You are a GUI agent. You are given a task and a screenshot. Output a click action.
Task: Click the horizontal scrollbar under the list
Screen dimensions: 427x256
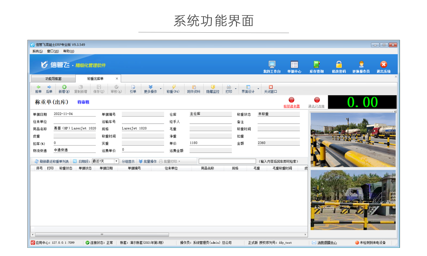[x=102, y=235]
